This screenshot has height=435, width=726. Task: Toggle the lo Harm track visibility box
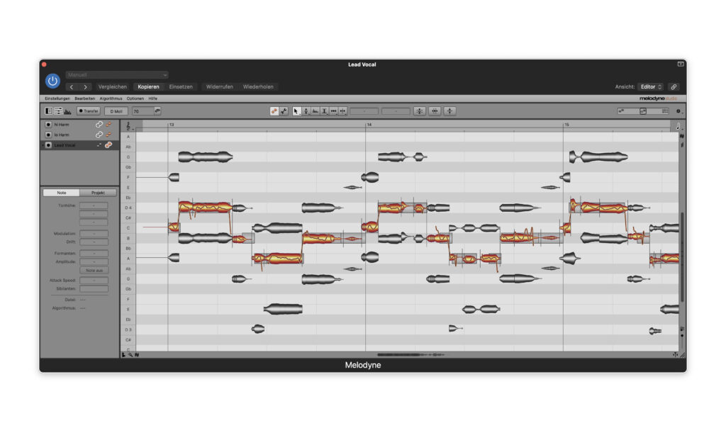48,135
